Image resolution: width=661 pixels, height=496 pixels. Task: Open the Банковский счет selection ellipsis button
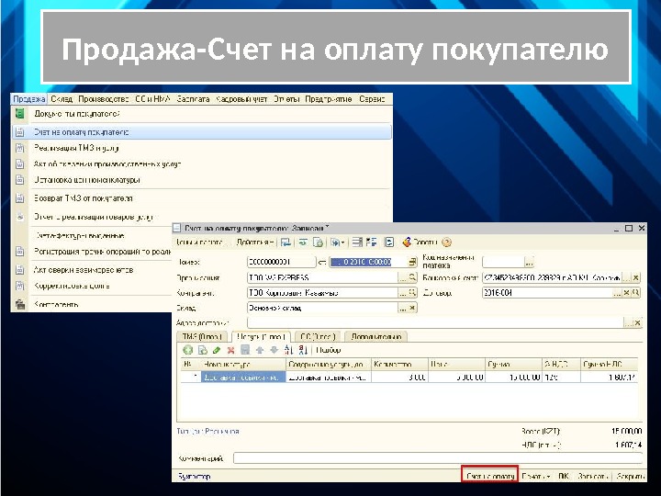(627, 277)
